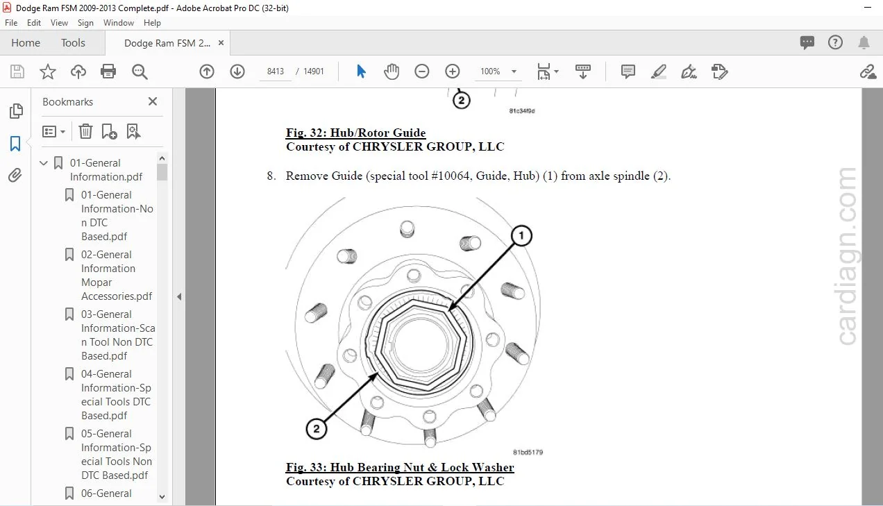Open the sign document pen tool
This screenshot has height=506, width=883.
689,71
